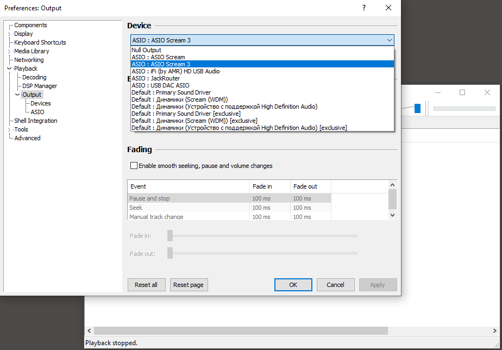Select Null Output from the device list

[146, 50]
